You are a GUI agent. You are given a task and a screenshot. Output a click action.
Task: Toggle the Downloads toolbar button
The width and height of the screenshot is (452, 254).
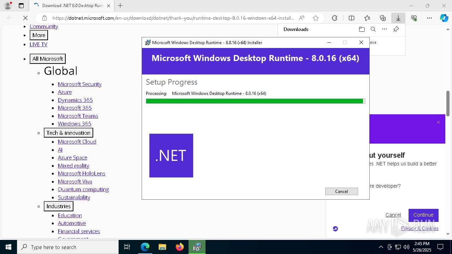398,18
